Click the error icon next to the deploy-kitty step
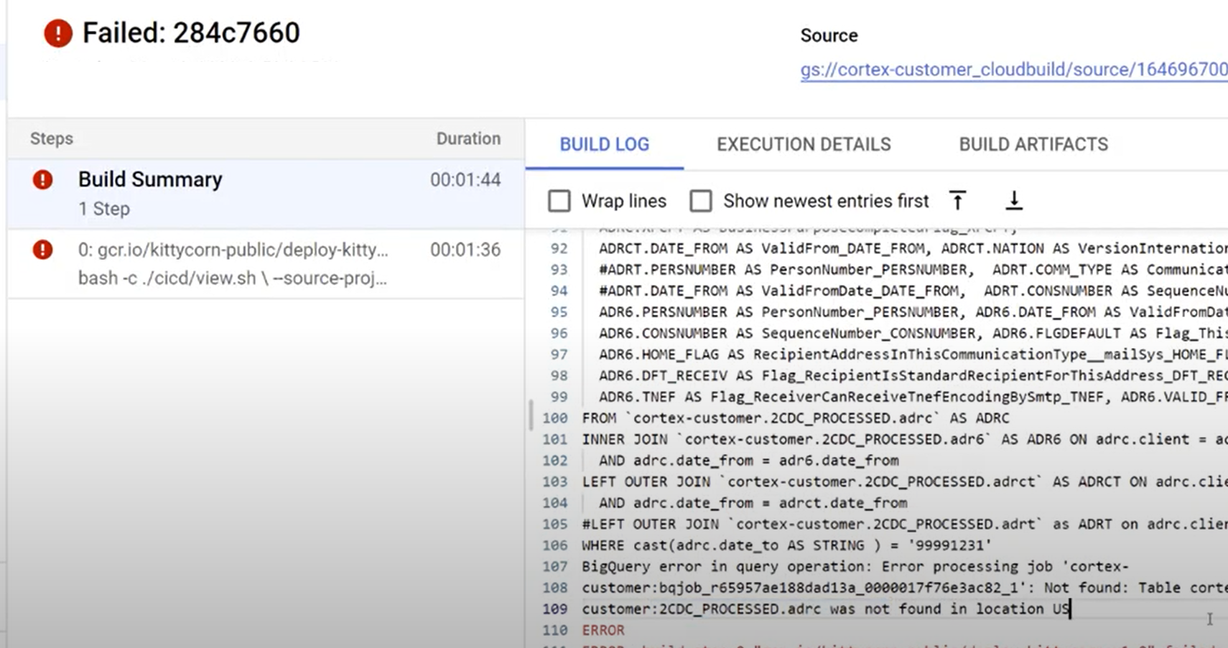 pyautogui.click(x=42, y=250)
